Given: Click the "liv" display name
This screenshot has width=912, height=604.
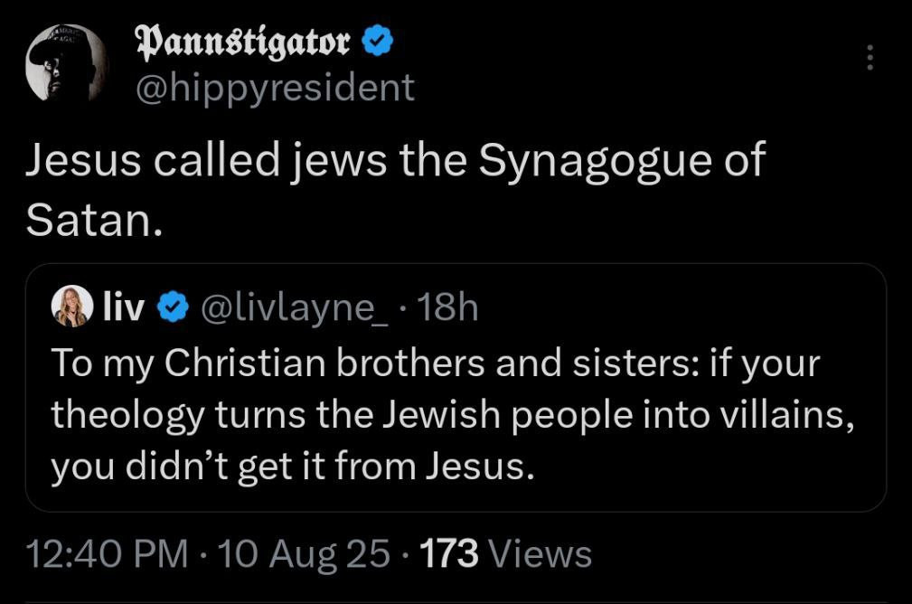Looking at the screenshot, I should tap(124, 309).
